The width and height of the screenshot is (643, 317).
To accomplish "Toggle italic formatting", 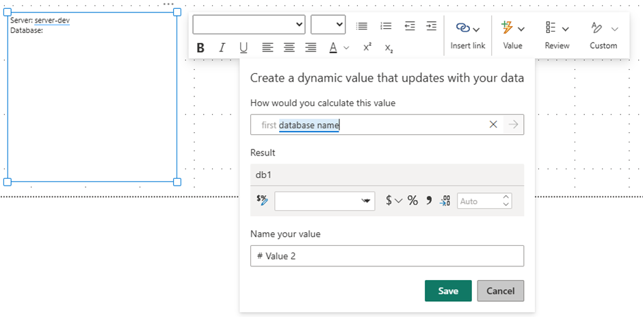I will [222, 48].
